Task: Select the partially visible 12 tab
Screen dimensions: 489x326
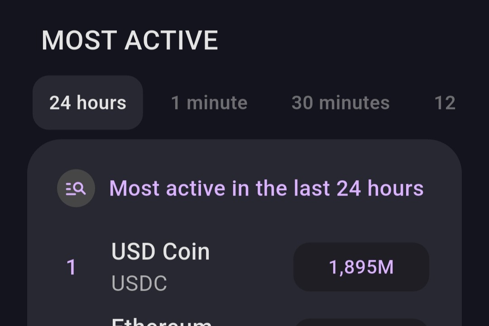Action: 445,103
